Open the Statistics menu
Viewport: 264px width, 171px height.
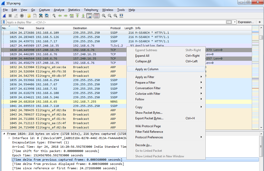(x=74, y=10)
